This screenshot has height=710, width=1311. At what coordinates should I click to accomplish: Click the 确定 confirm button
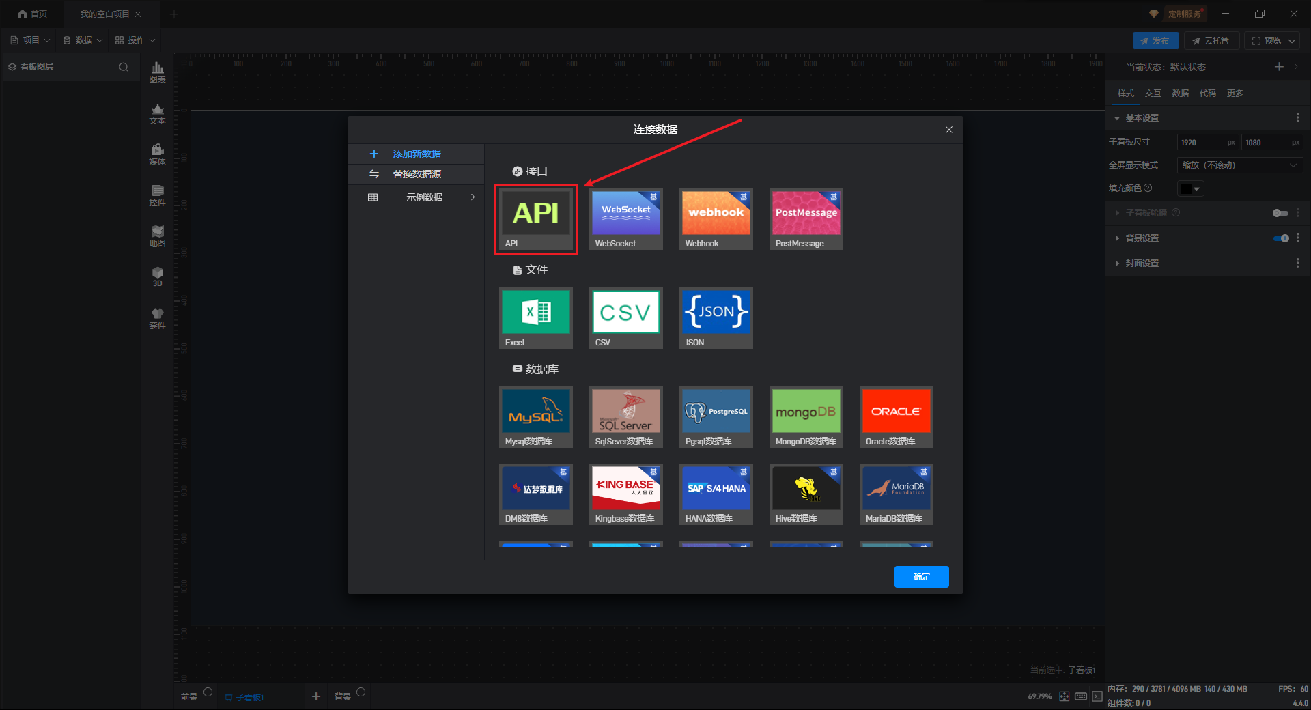tap(922, 577)
